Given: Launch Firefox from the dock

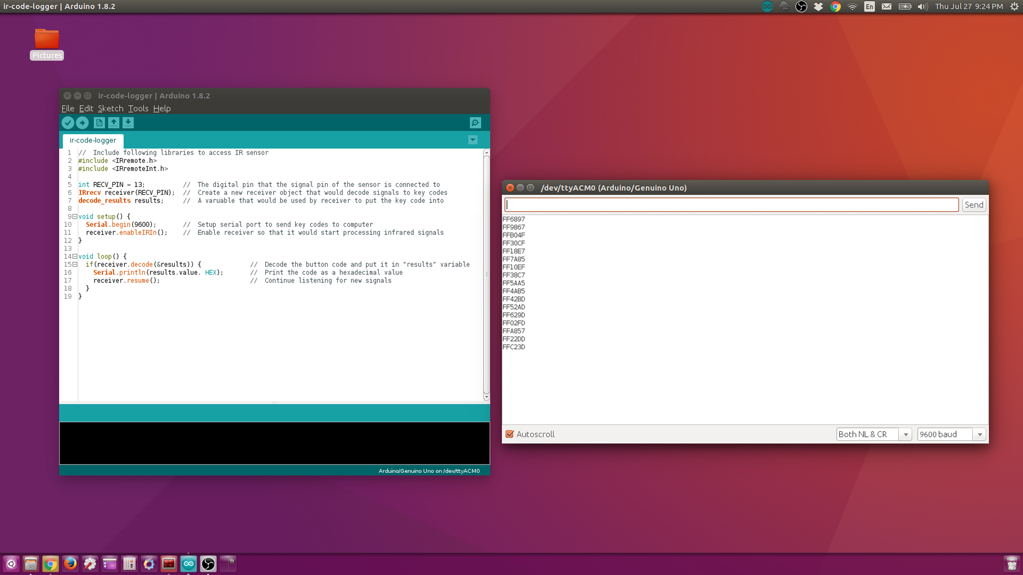Looking at the screenshot, I should coord(70,563).
